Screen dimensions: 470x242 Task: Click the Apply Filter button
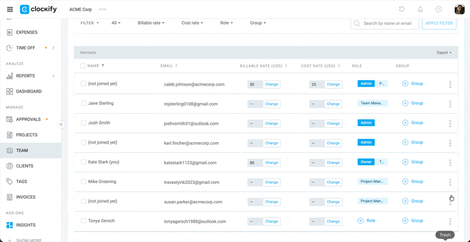[x=439, y=23]
